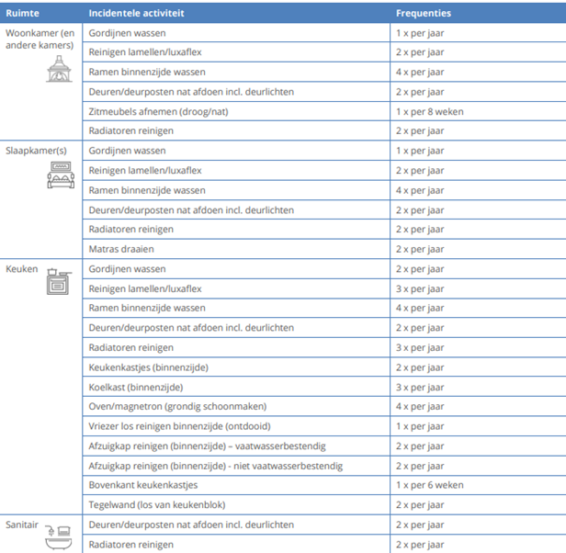
Task: Click the bathtub icon under Sanitair
Action: (x=59, y=537)
